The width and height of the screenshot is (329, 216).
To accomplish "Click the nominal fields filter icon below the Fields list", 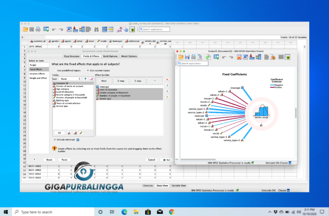I will click(69, 133).
